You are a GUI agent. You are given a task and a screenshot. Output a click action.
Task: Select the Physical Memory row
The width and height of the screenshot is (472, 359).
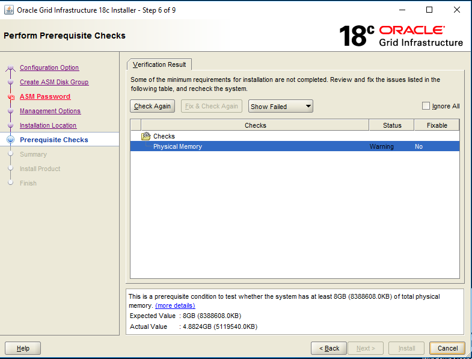[x=295, y=146]
